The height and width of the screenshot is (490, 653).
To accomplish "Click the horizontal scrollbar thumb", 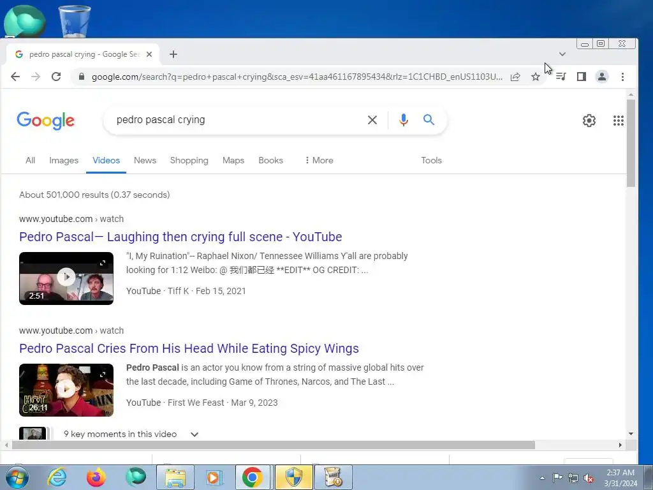I will tap(273, 445).
